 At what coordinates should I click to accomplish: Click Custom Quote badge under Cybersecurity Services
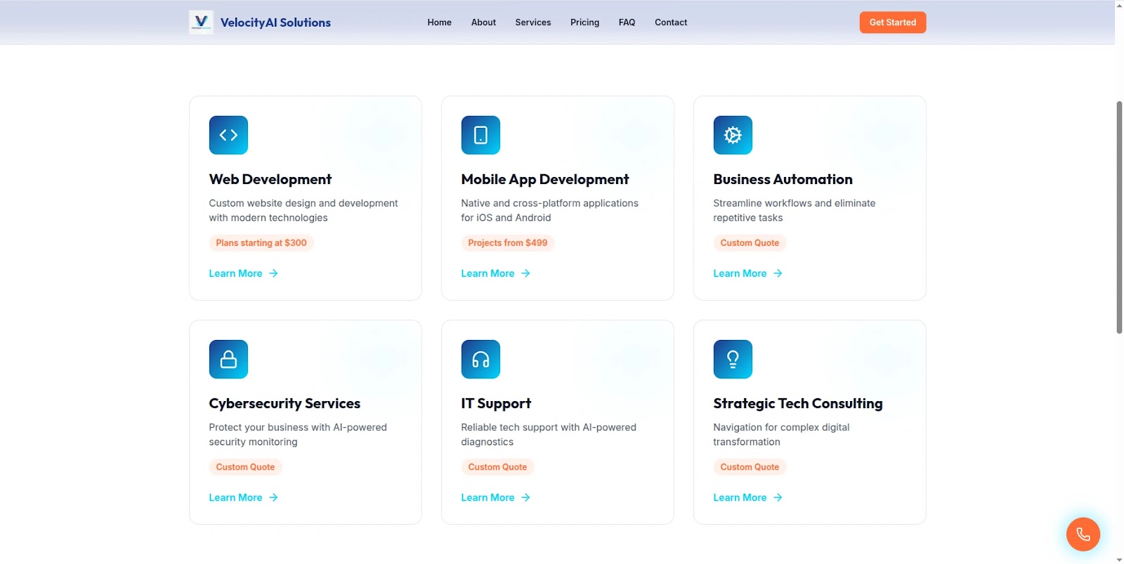click(245, 467)
